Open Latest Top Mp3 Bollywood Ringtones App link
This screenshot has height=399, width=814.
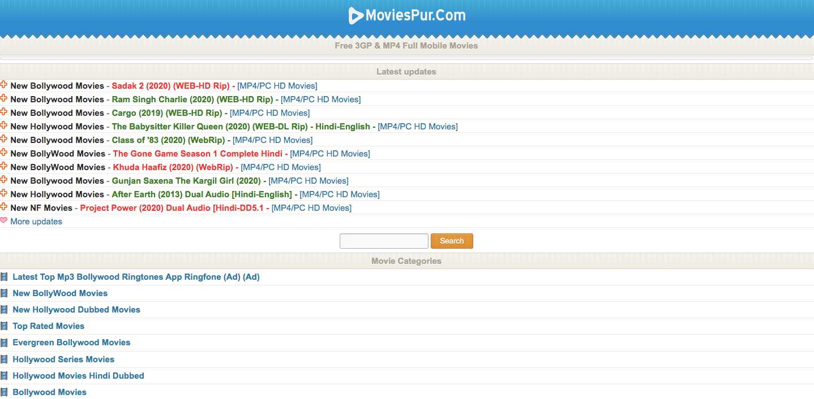pyautogui.click(x=136, y=277)
